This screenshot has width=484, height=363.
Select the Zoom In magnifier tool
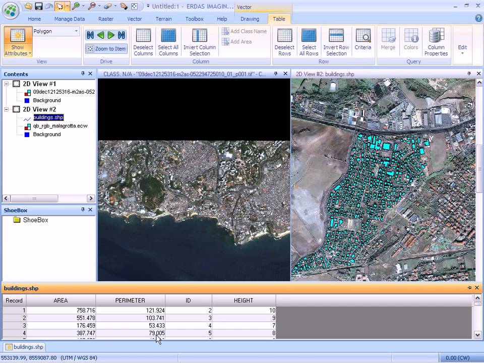click(x=76, y=6)
